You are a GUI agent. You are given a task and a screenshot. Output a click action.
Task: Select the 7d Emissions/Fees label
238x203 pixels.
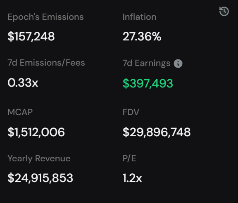click(46, 63)
